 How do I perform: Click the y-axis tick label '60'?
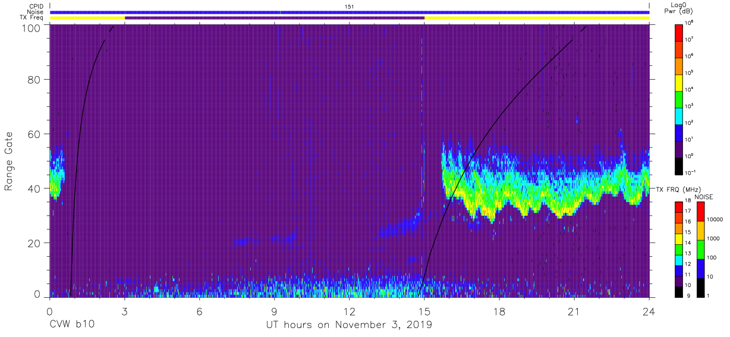click(x=33, y=134)
